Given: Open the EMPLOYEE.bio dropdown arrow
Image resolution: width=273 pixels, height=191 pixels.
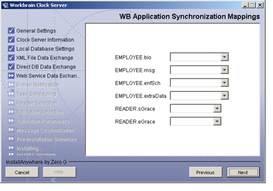Looking at the screenshot, I should click(224, 57).
